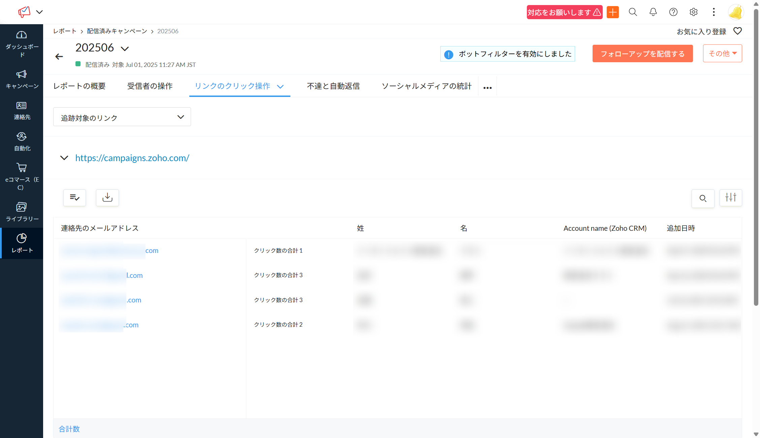
Task: Open the E-commerce cart icon
Action: (x=22, y=168)
